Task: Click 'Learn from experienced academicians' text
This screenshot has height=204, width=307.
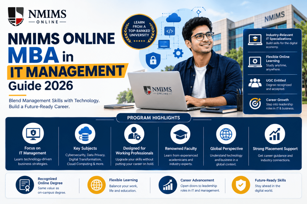Action: (181, 158)
